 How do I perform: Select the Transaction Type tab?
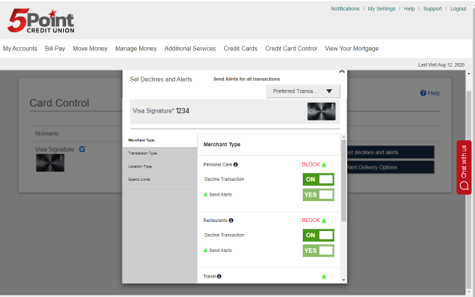143,153
